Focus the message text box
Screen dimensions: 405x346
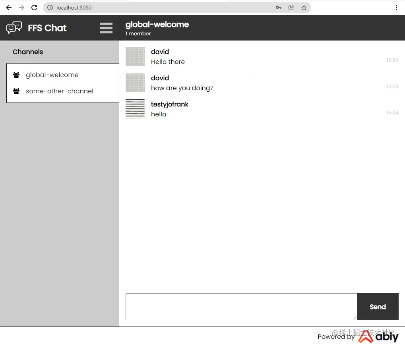point(241,307)
